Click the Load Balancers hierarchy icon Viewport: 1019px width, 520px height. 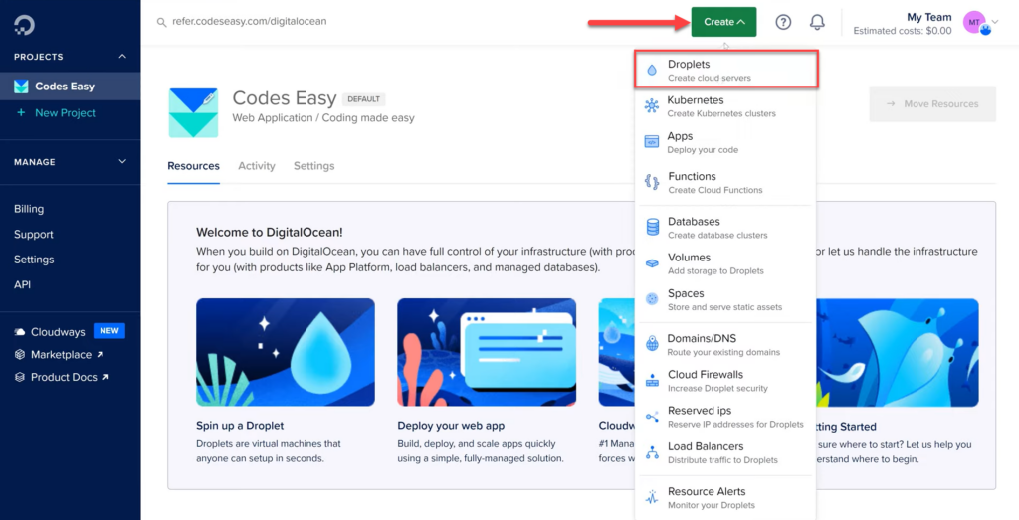(652, 453)
